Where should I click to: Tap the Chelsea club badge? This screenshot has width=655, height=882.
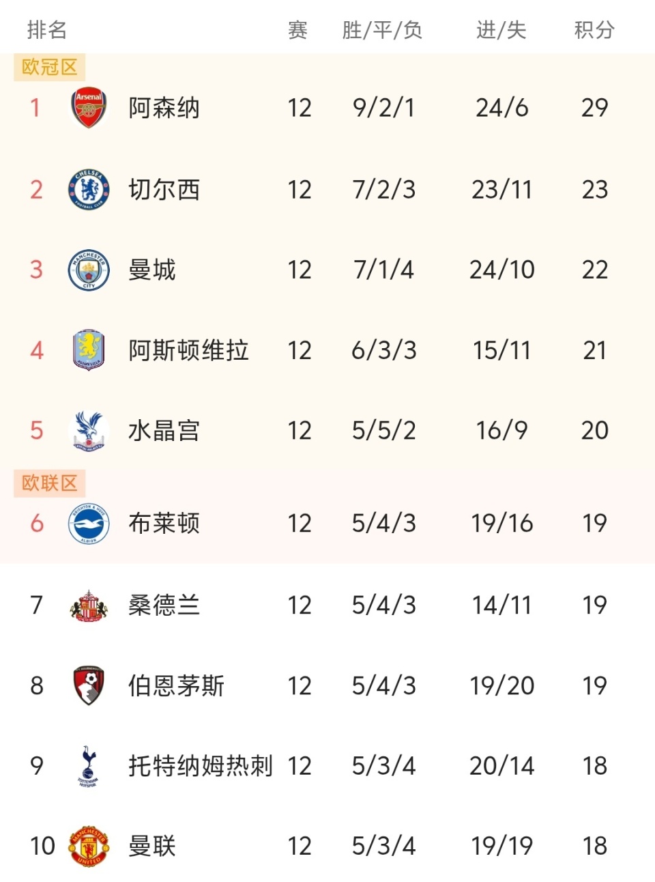[89, 189]
